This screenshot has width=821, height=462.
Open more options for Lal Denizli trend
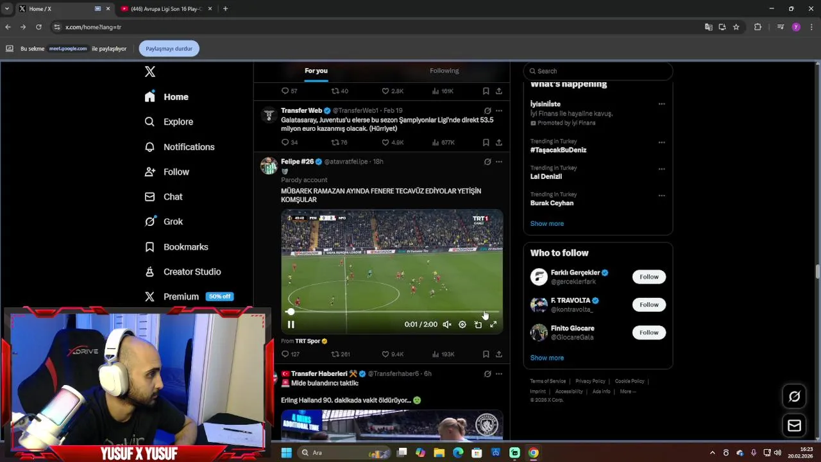[x=661, y=169]
